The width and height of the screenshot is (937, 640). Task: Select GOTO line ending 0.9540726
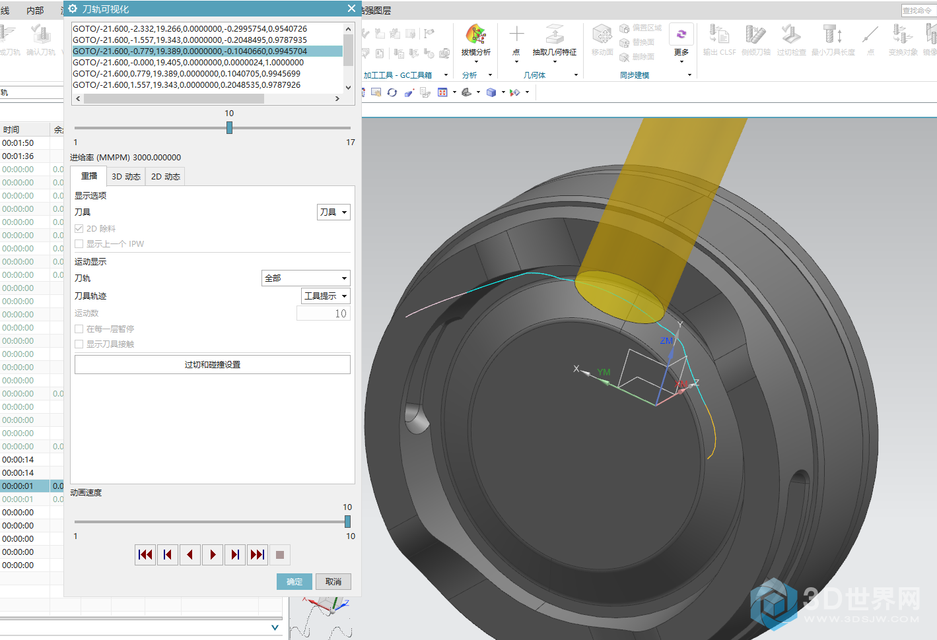point(207,28)
